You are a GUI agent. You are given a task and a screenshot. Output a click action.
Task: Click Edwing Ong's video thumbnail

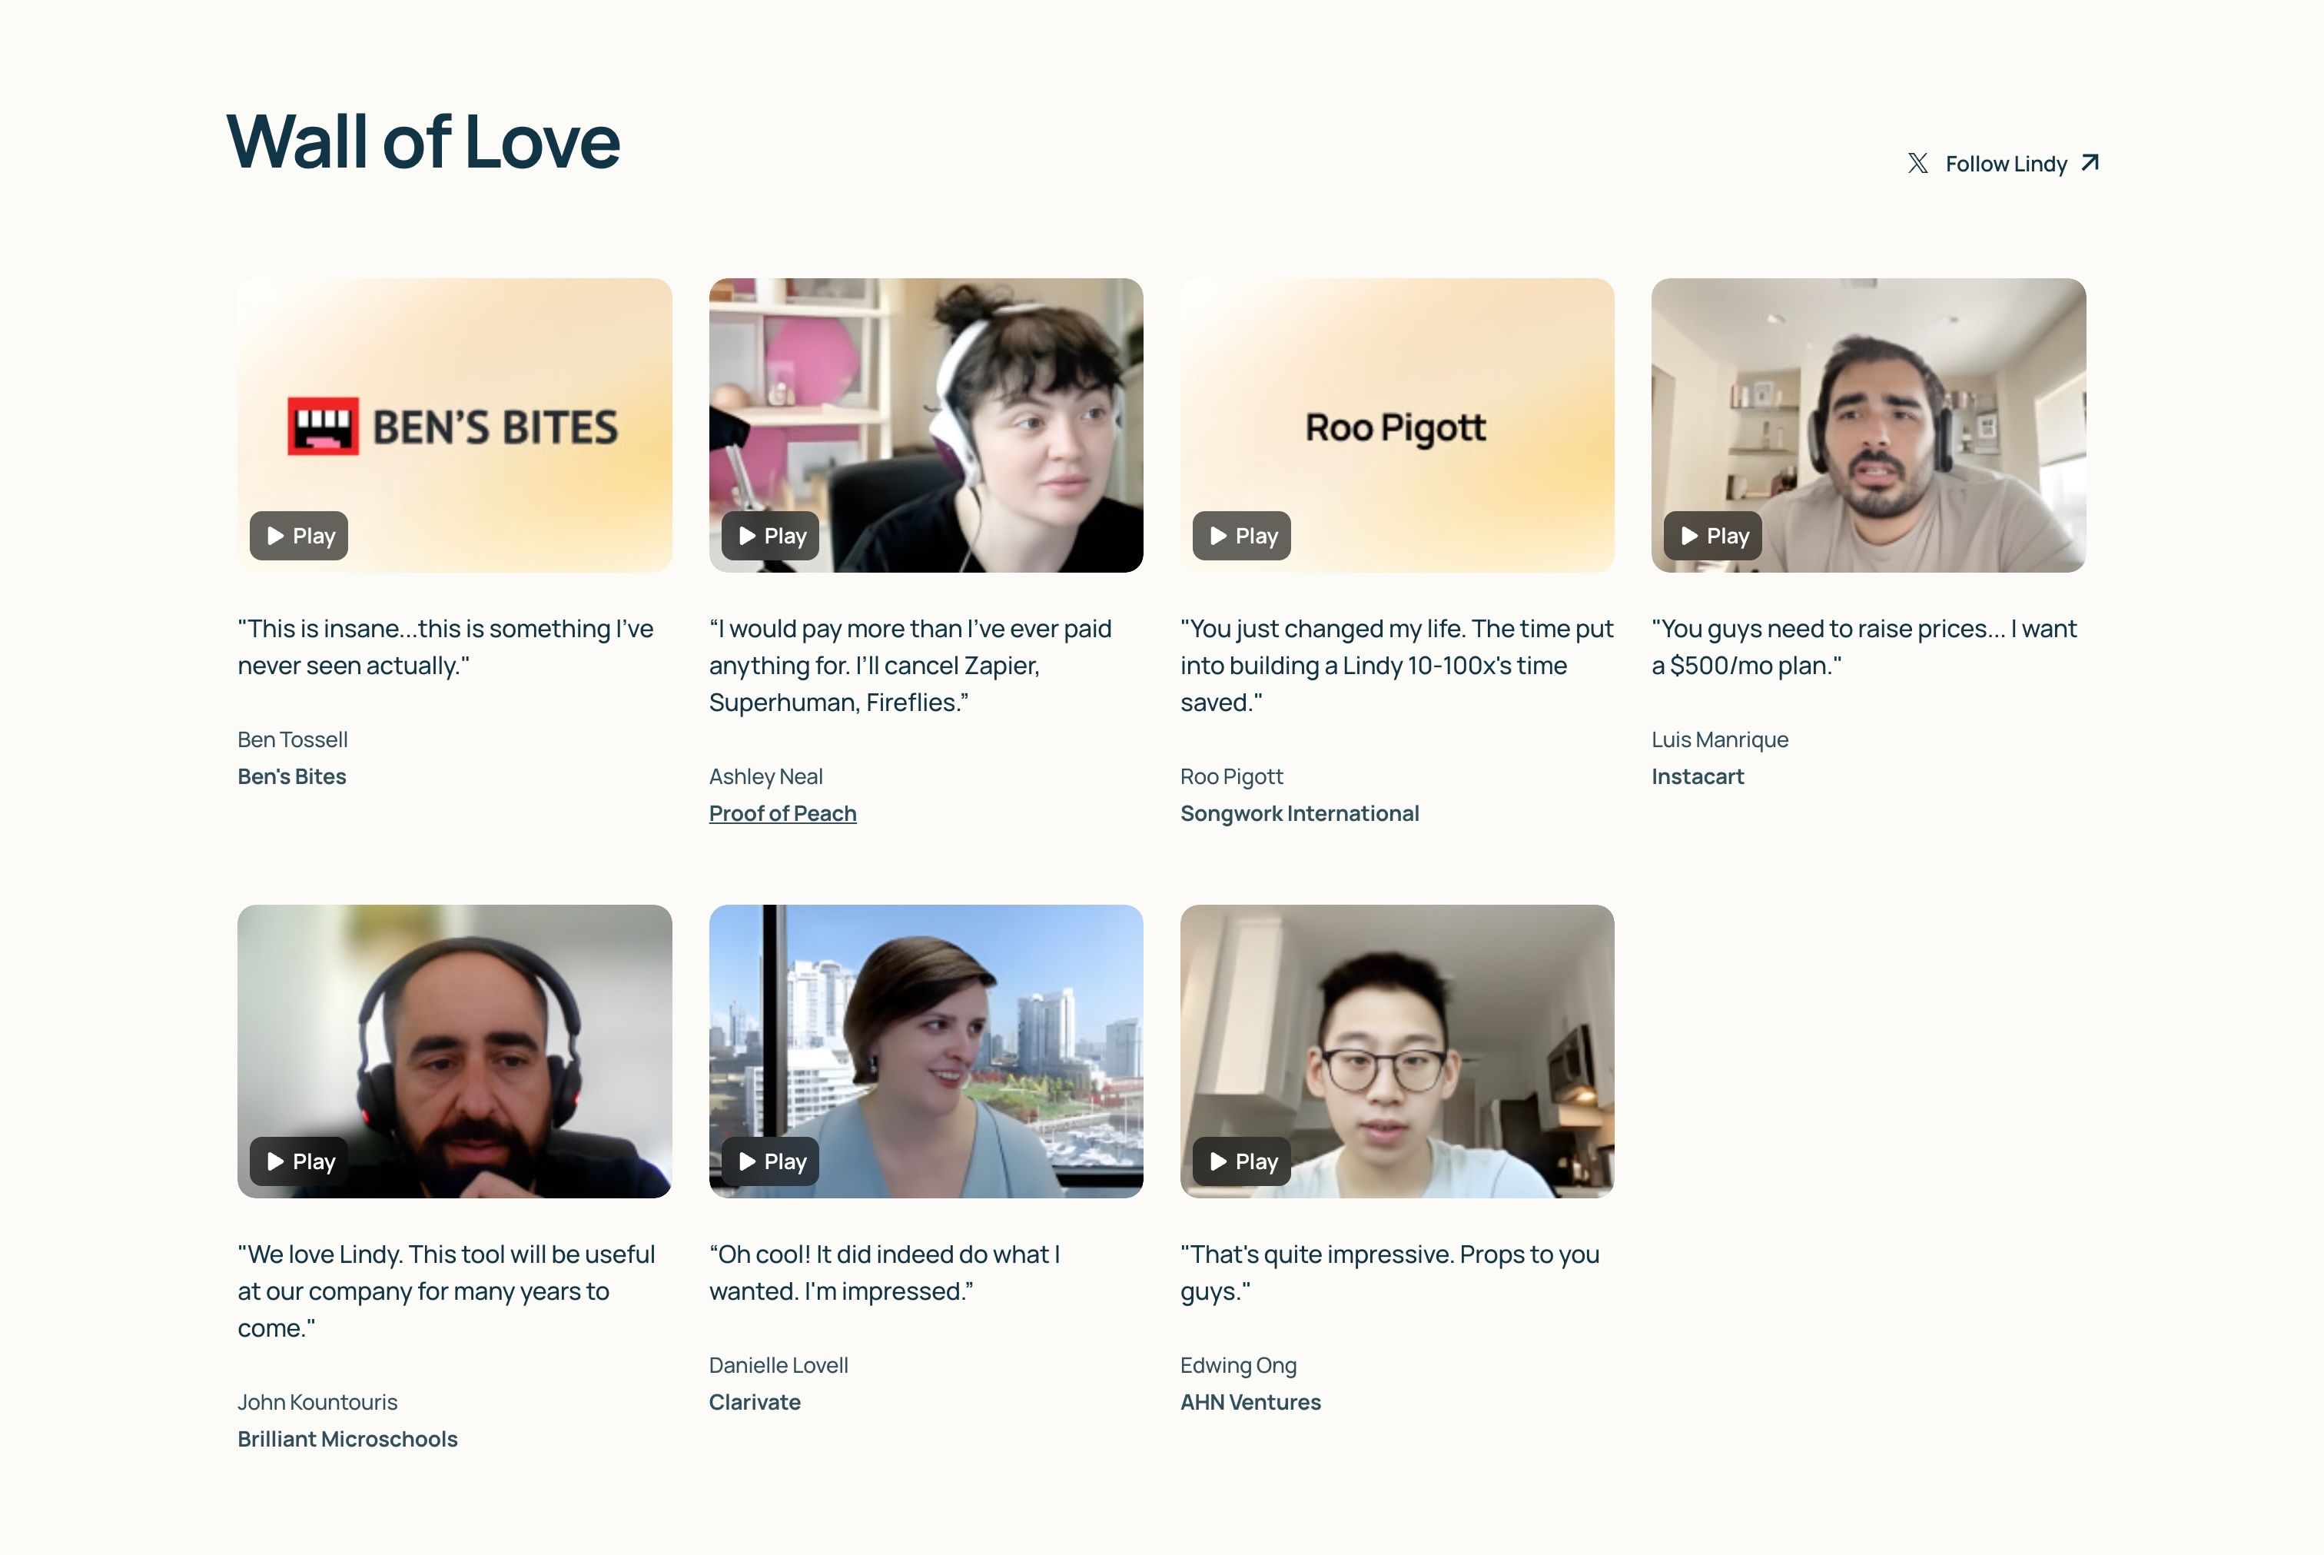(1397, 1052)
